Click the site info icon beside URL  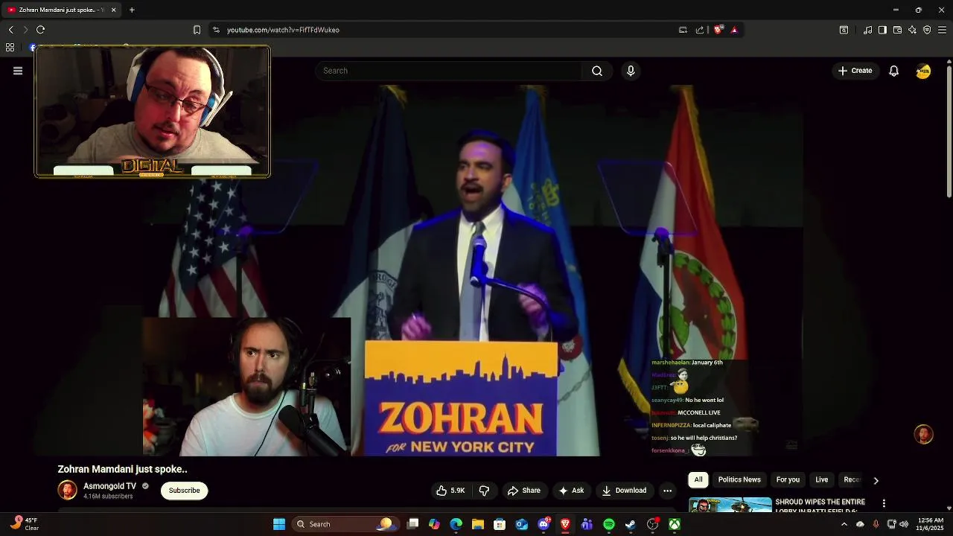point(216,30)
